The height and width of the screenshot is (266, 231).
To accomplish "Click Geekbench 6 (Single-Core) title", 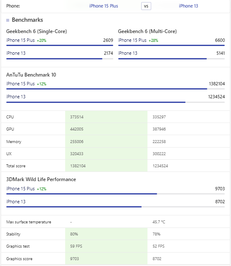I will (36, 31).
